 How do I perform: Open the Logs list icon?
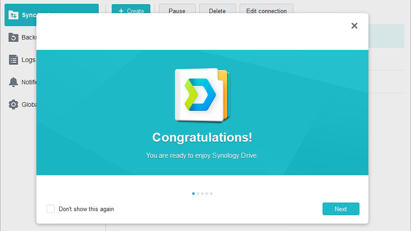coord(14,60)
